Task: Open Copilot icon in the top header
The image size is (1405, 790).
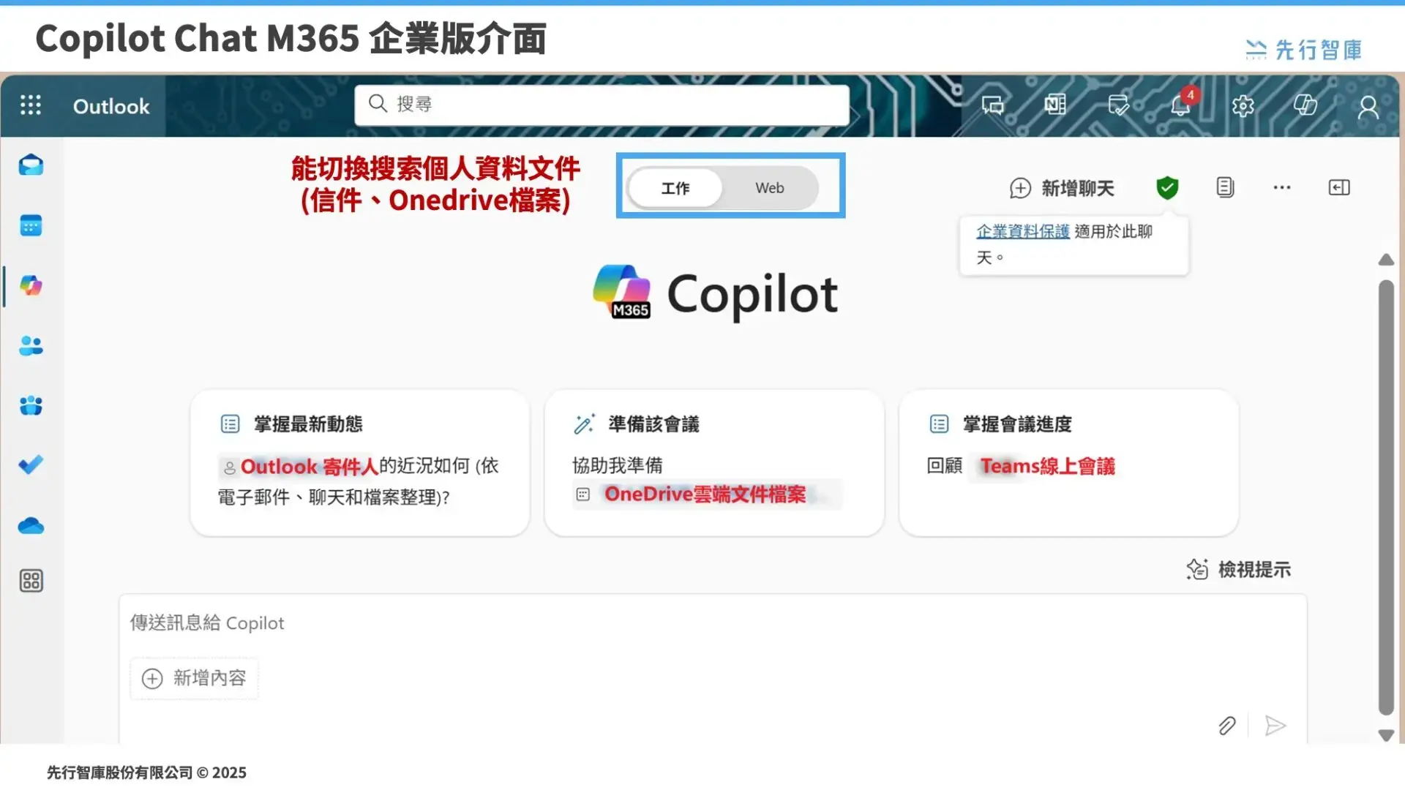Action: coord(1305,105)
